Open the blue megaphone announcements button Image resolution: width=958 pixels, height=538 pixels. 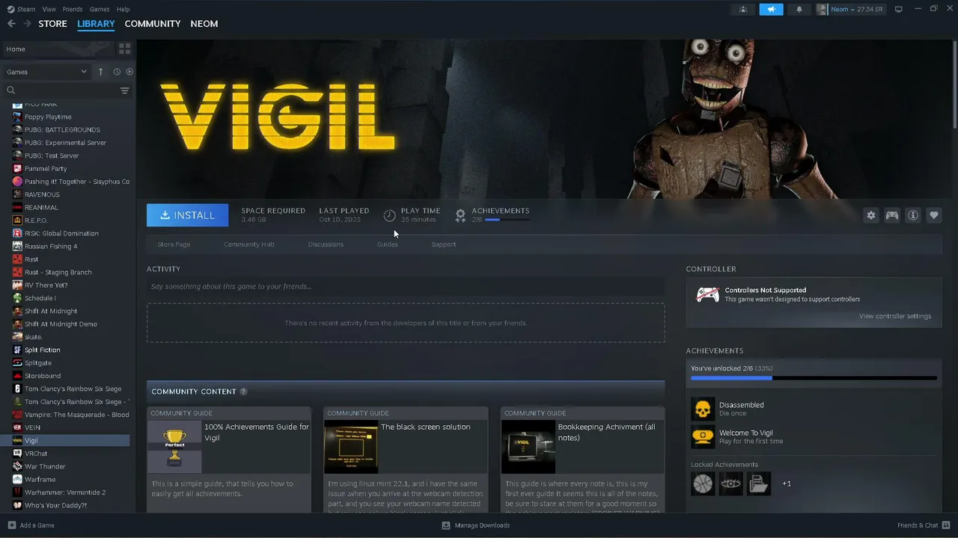pos(771,9)
